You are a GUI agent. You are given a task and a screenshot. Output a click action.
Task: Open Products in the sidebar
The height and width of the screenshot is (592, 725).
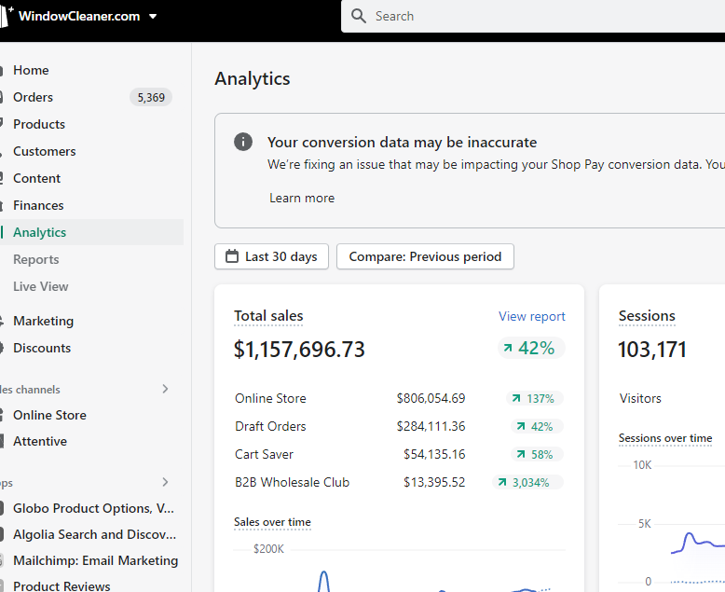pyautogui.click(x=39, y=124)
